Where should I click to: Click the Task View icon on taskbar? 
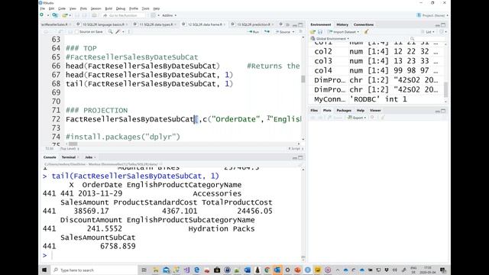(x=144, y=270)
